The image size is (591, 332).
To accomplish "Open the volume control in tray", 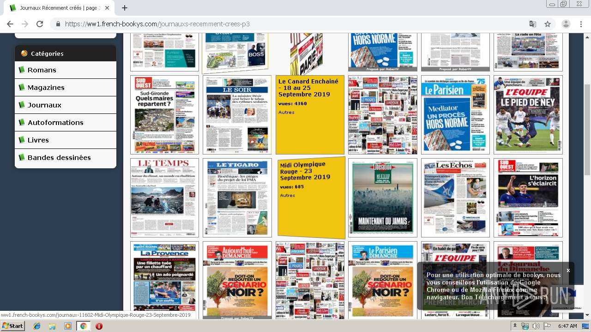I will 536,326.
